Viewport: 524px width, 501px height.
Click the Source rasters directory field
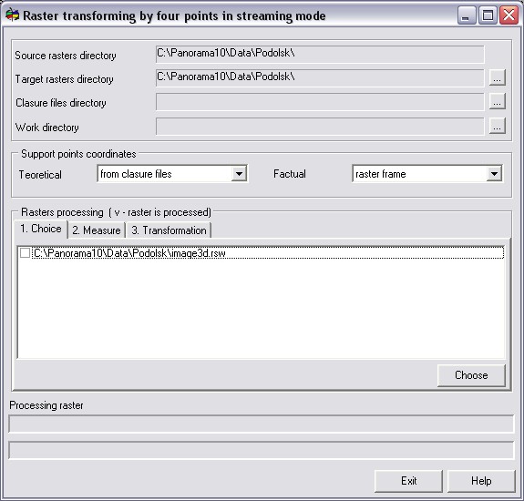point(320,54)
